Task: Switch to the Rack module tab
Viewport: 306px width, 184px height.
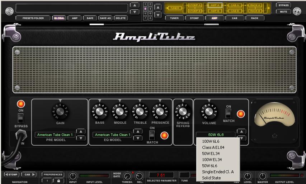Action: click(x=254, y=18)
